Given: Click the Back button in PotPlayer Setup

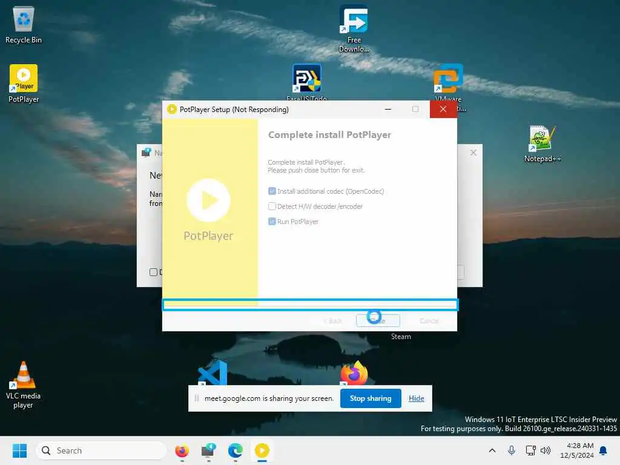Looking at the screenshot, I should coord(333,321).
